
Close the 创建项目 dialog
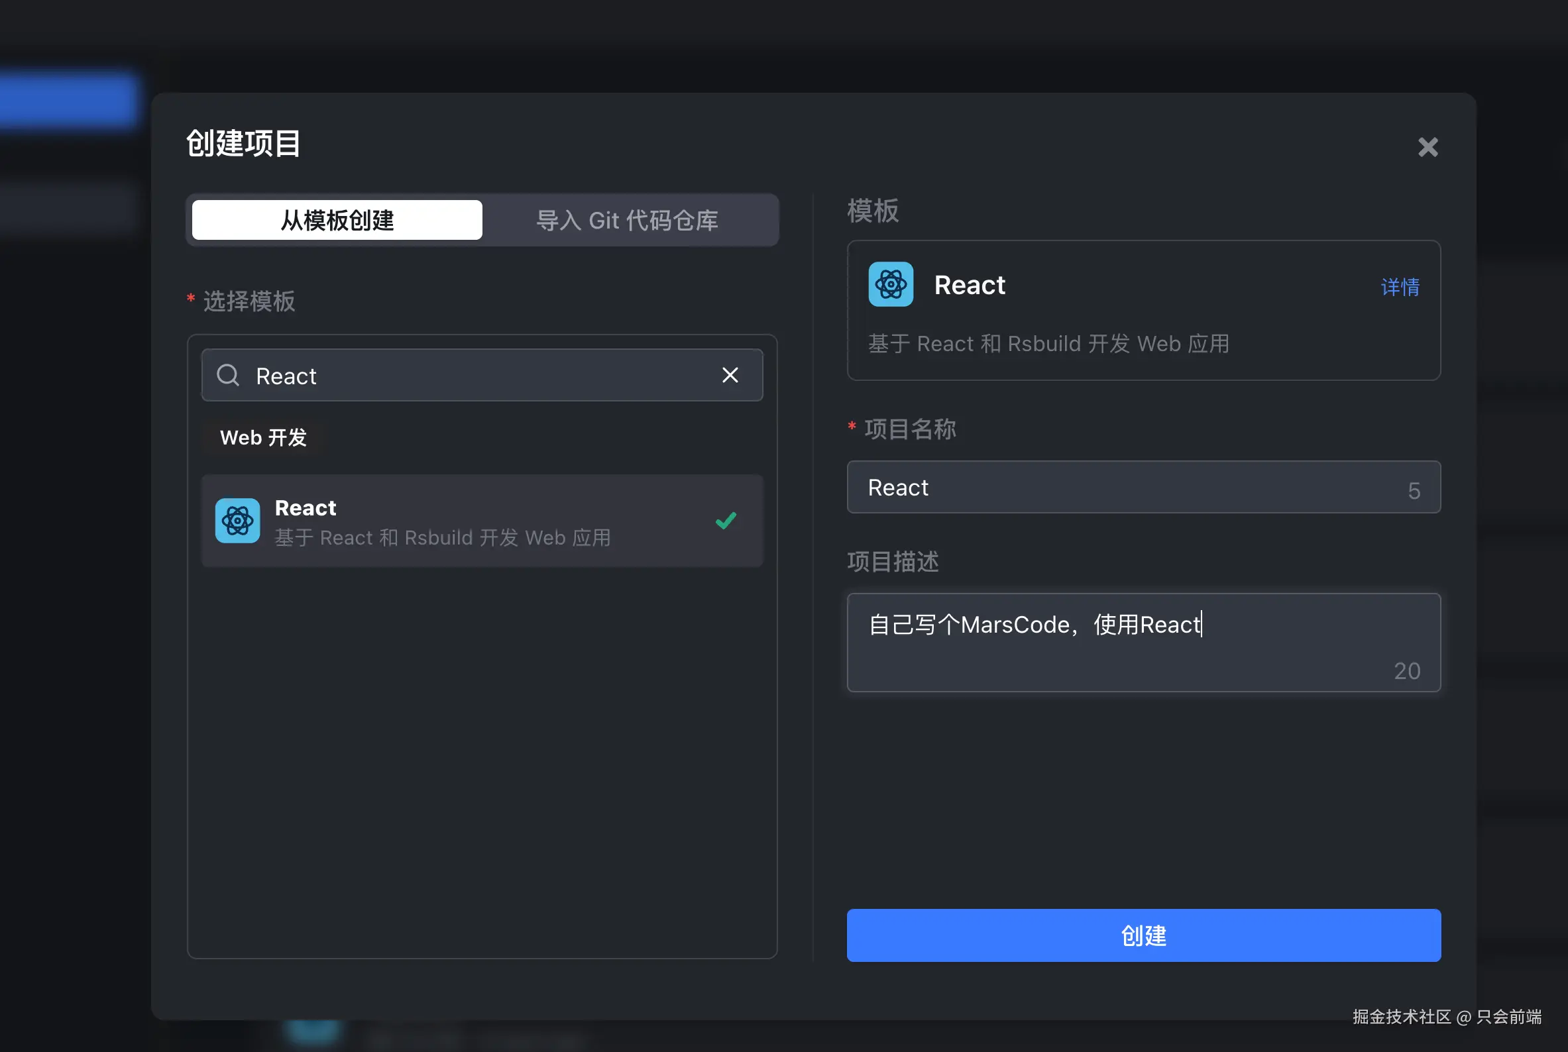click(x=1428, y=147)
